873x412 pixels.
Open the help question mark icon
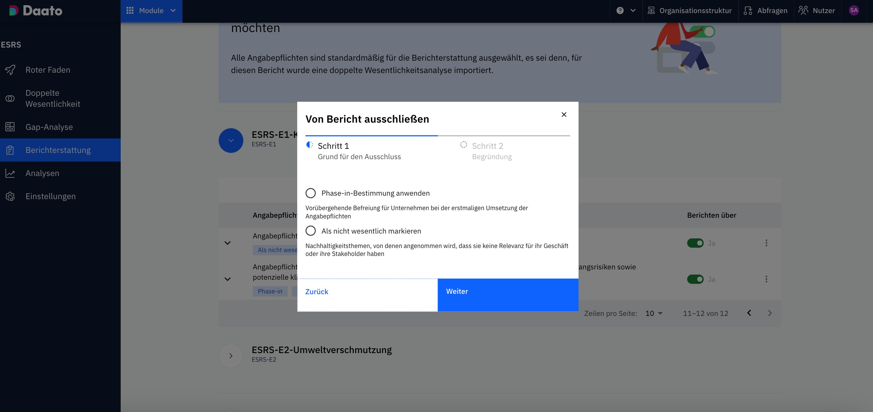click(x=620, y=11)
